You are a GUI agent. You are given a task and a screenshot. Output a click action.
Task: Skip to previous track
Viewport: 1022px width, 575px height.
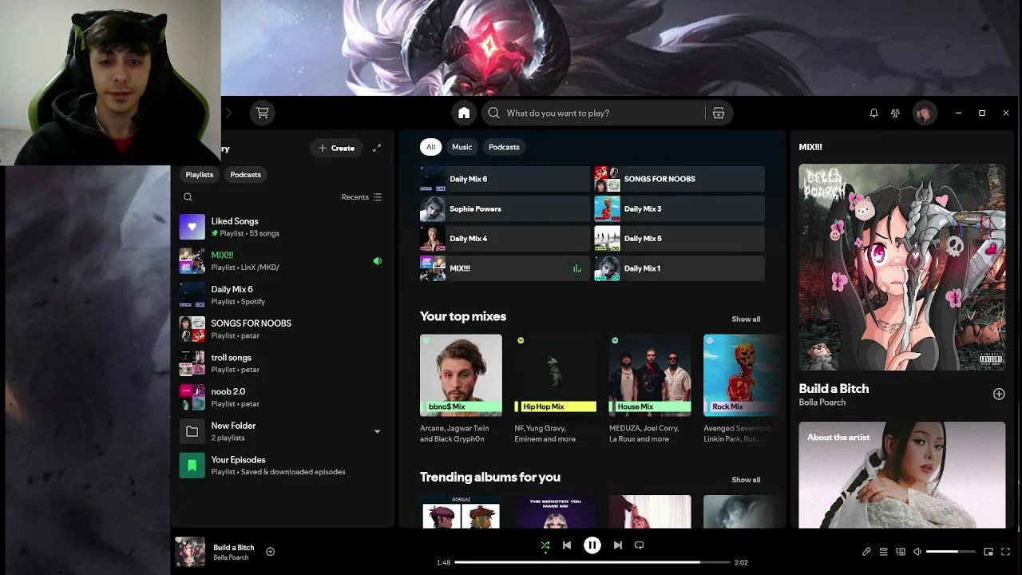(567, 545)
